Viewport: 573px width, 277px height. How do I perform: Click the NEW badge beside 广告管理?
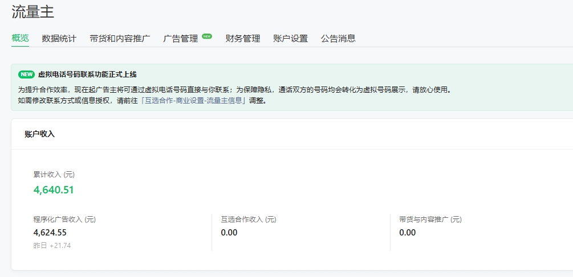pyautogui.click(x=207, y=36)
